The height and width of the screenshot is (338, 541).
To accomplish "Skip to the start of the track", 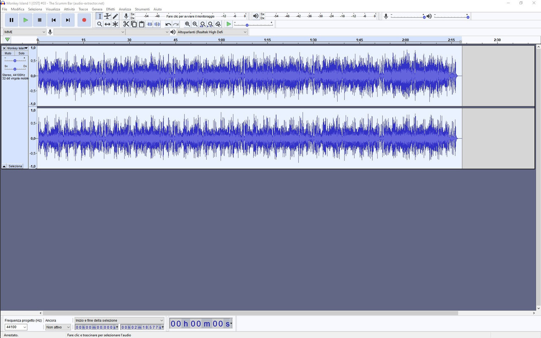I will [54, 20].
